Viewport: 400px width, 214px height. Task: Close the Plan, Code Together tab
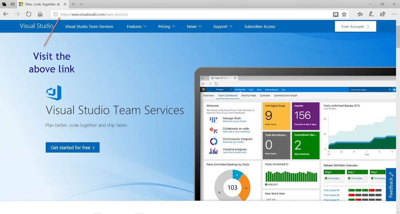[x=65, y=4]
